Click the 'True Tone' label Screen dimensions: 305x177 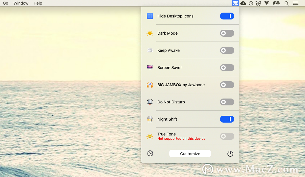point(167,134)
